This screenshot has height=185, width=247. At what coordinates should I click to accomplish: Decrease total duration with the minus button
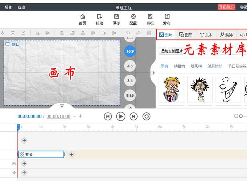coord(74,116)
